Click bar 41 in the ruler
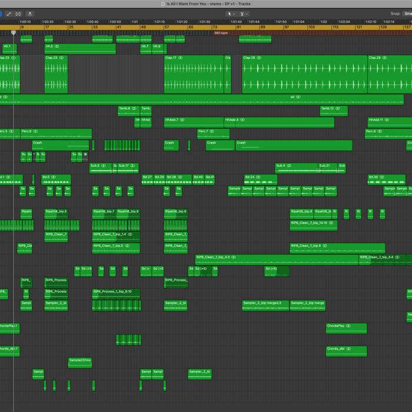 [119, 27]
